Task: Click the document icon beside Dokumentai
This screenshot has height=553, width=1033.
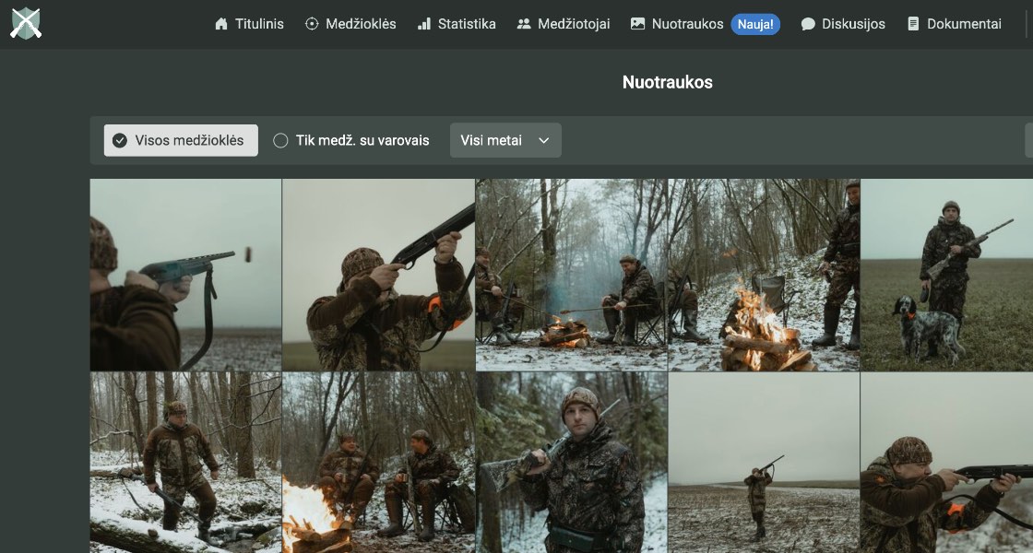Action: tap(913, 24)
